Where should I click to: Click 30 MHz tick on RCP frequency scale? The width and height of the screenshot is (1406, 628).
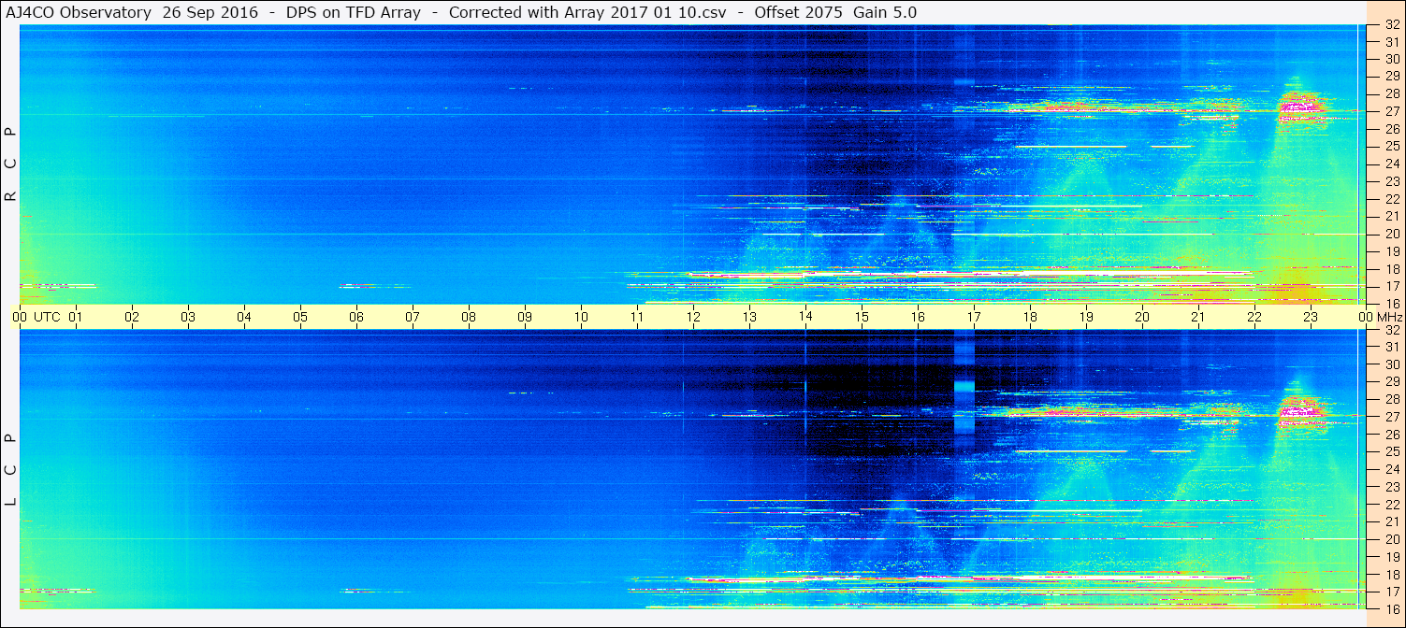[1391, 58]
